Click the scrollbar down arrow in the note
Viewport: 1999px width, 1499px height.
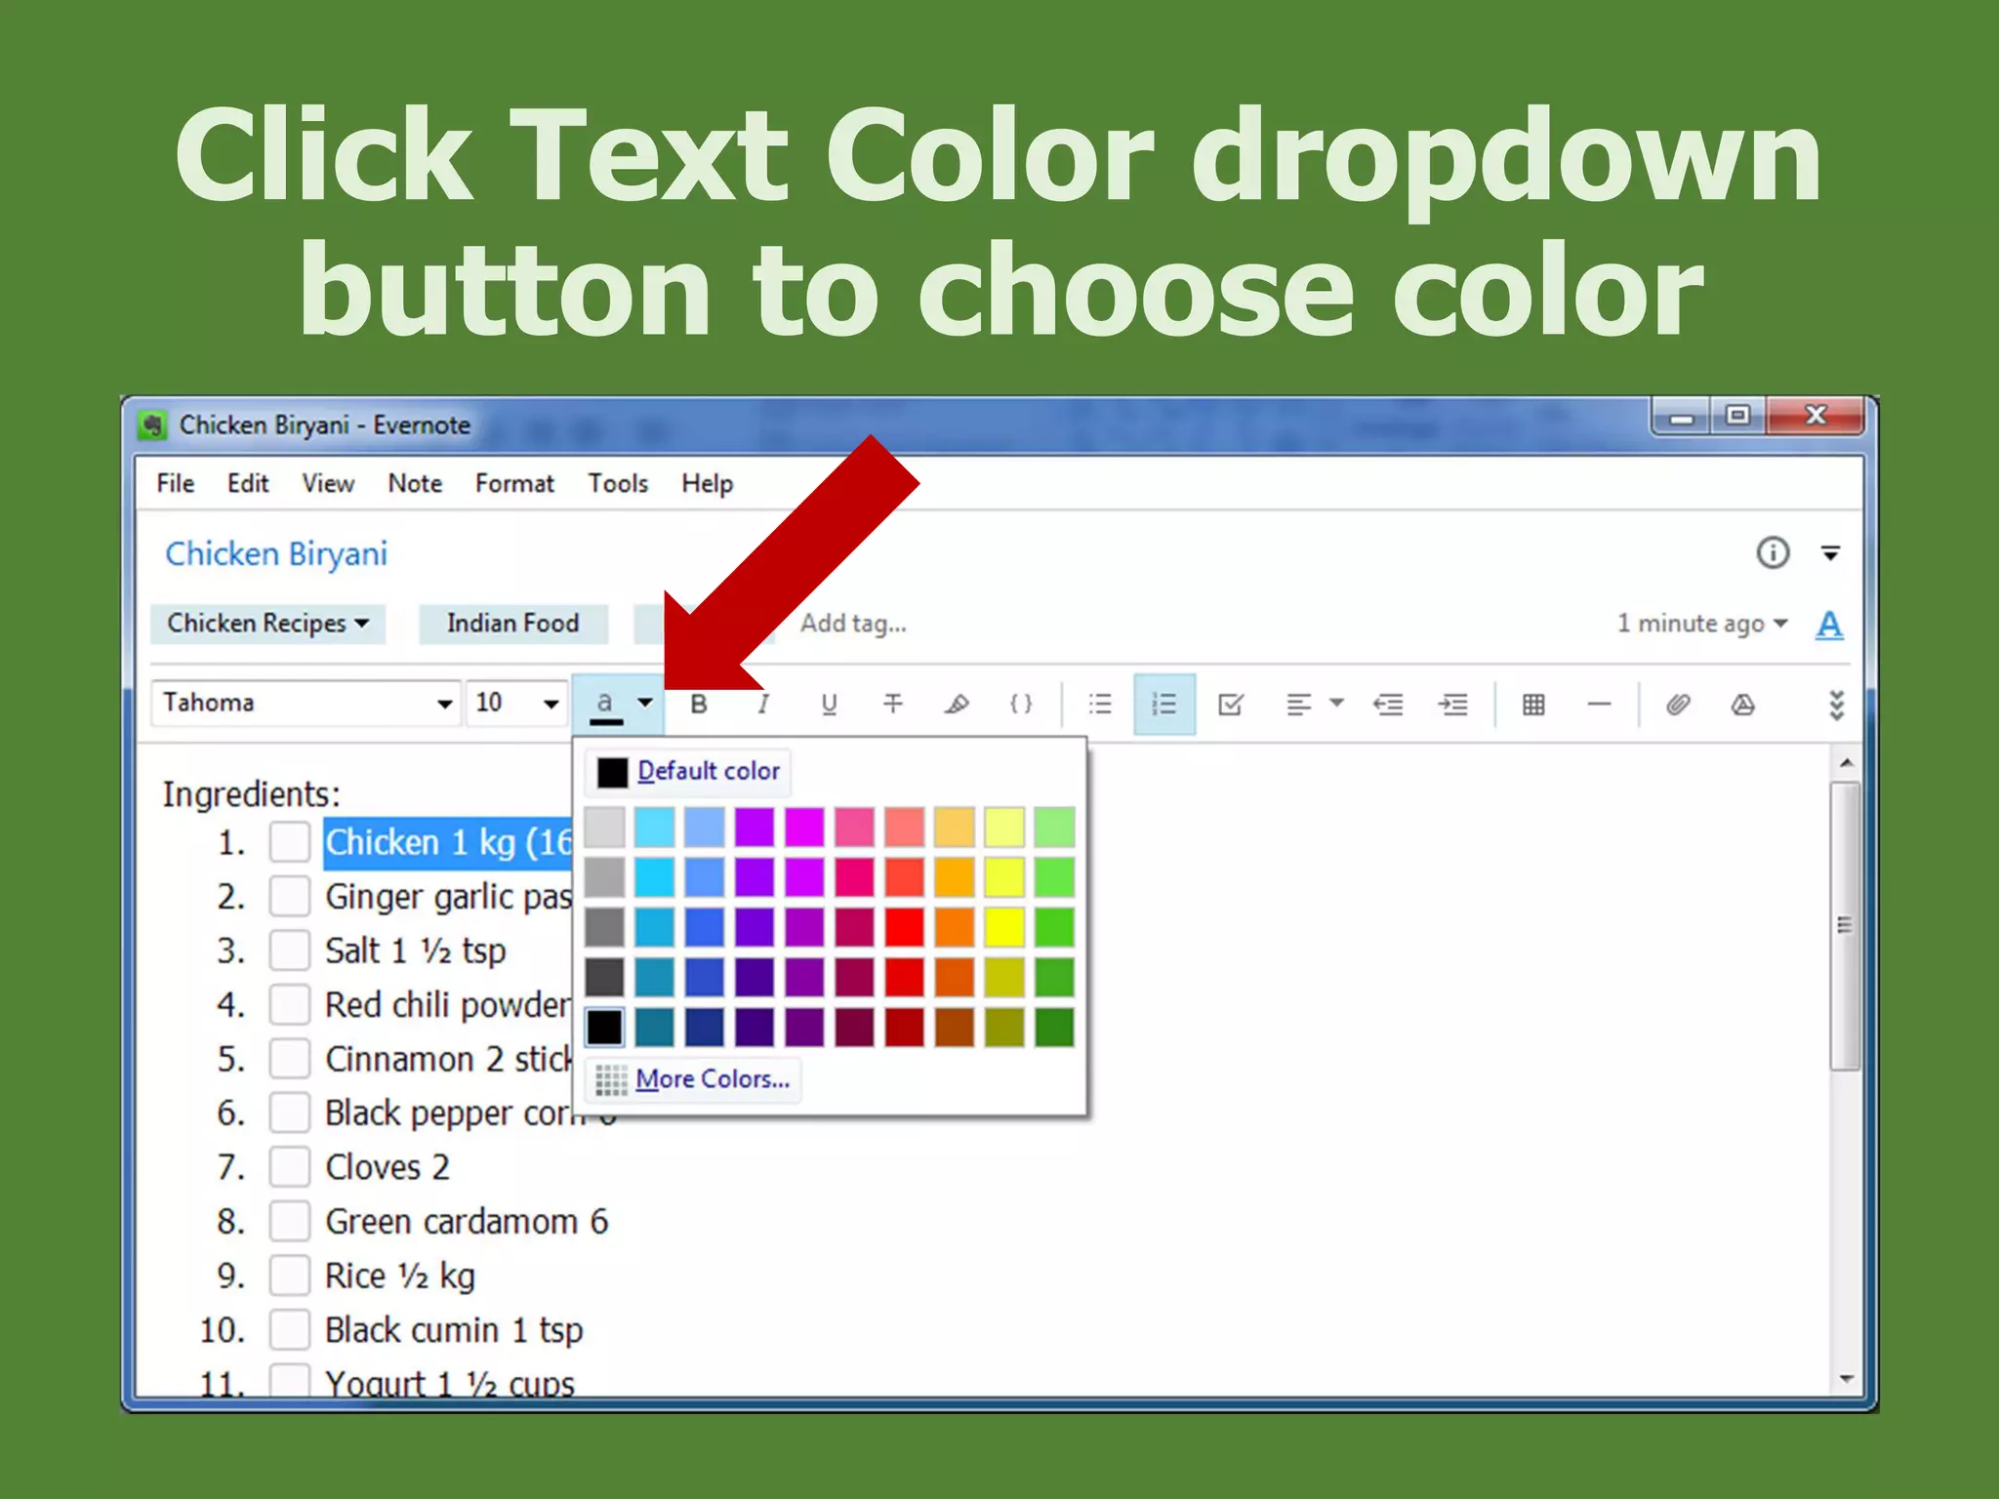tap(1845, 1379)
